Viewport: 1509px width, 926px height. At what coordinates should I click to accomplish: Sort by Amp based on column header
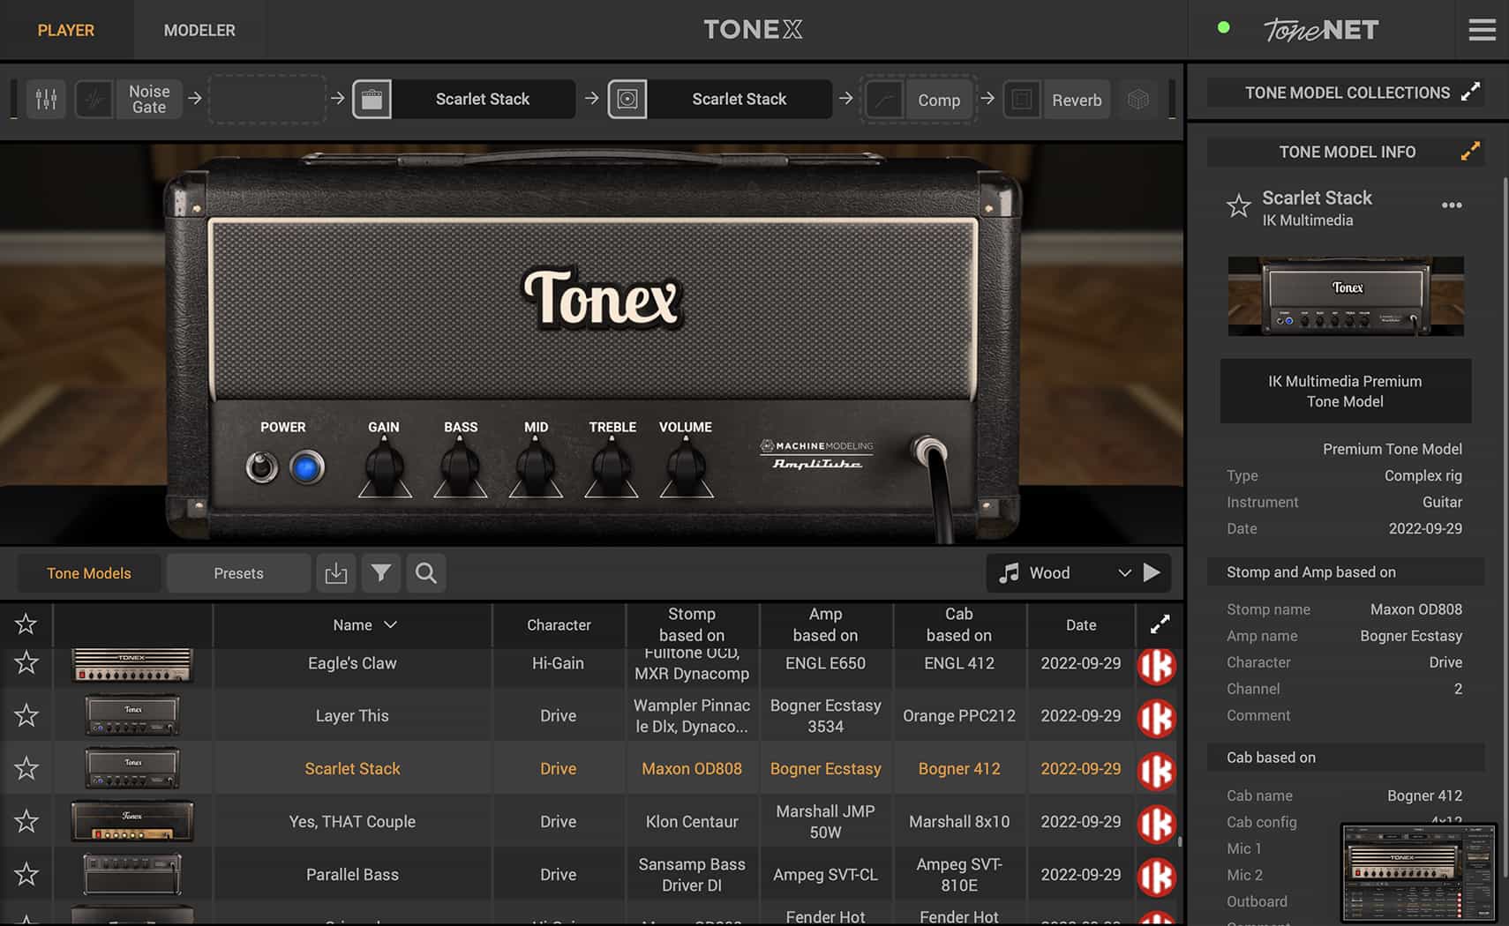point(825,624)
